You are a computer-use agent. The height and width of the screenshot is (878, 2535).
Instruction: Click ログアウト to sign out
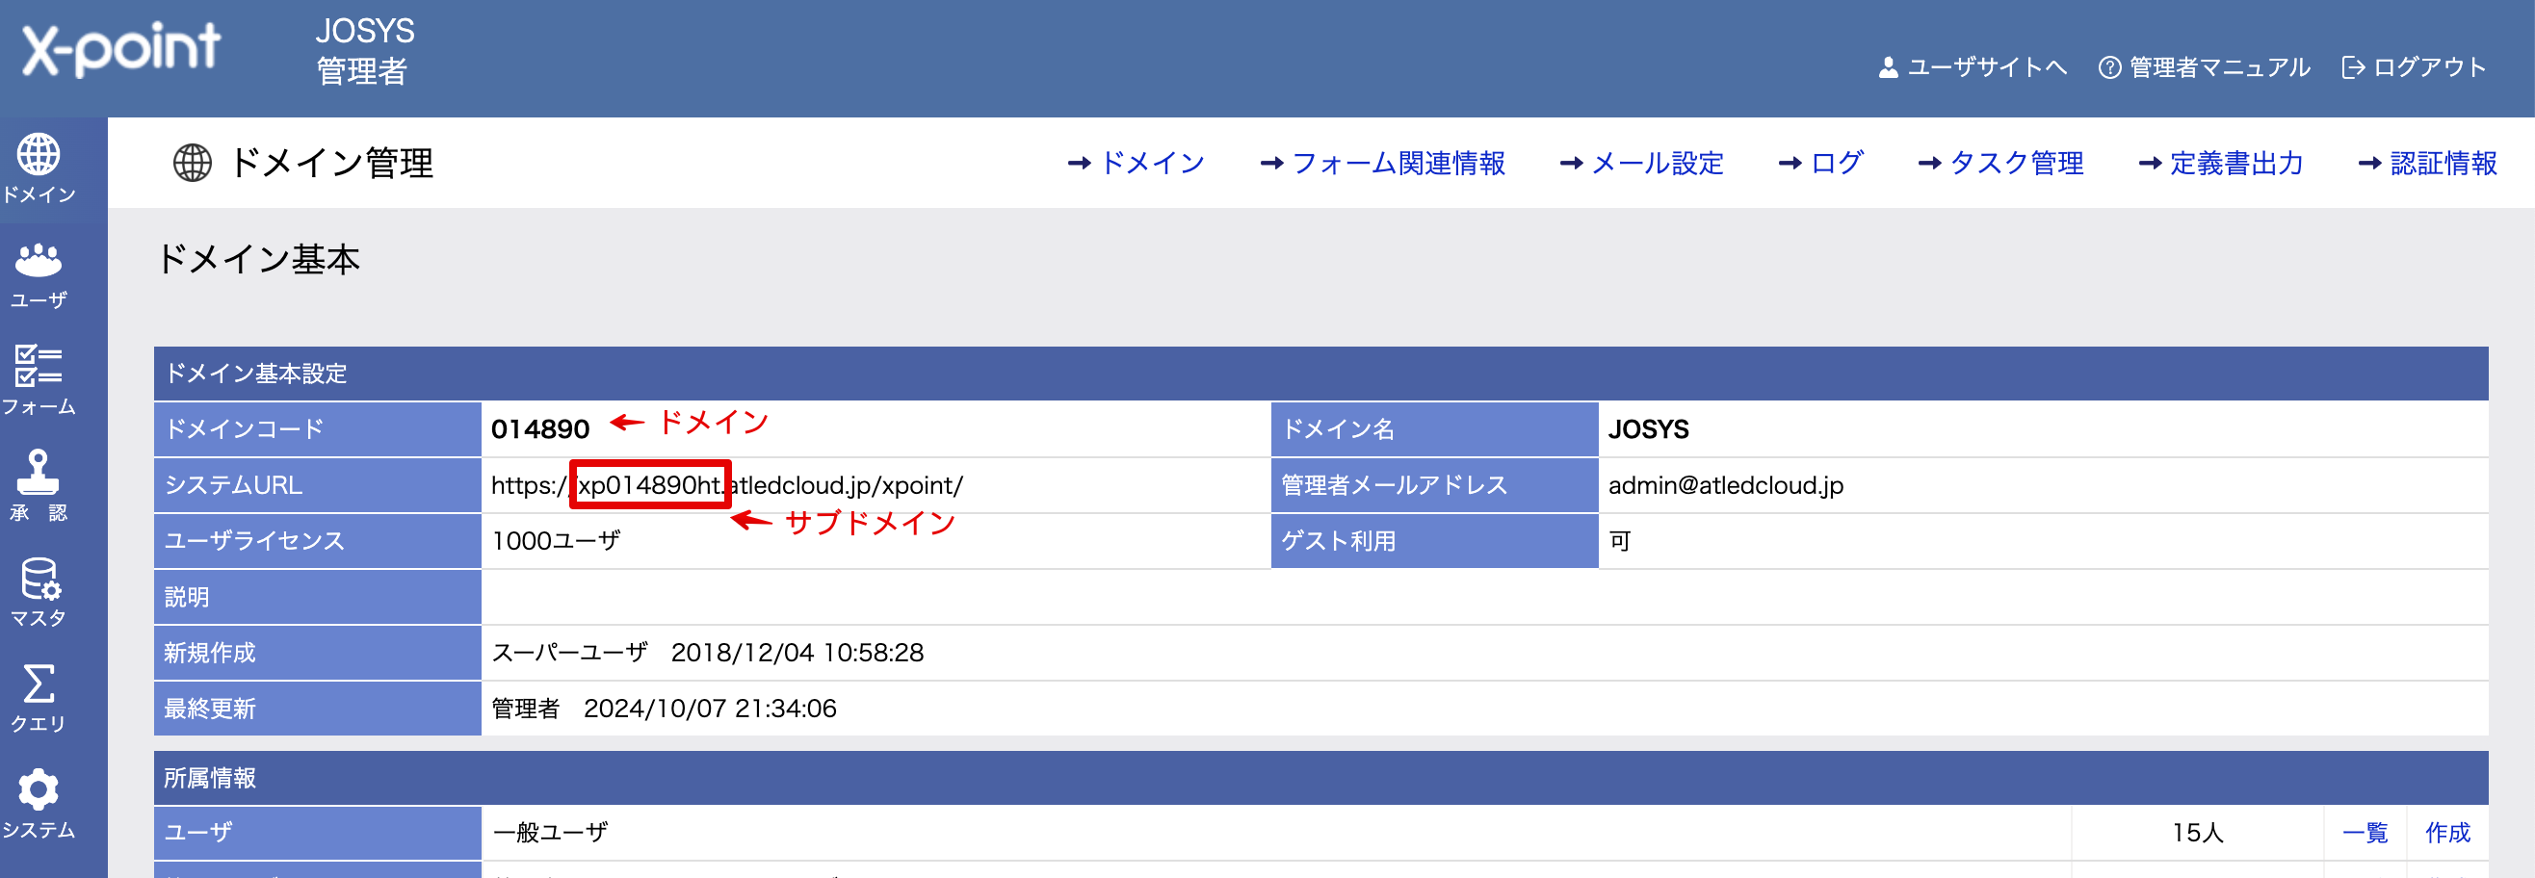tap(2414, 66)
